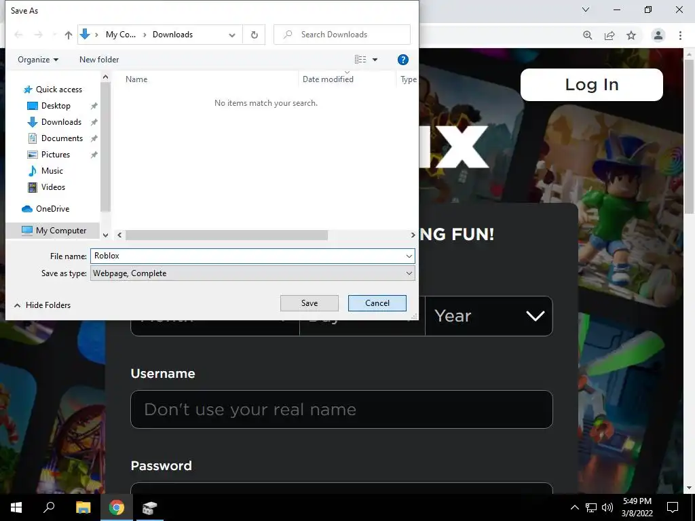Click the Chrome zoom magnifier icon

tap(587, 35)
